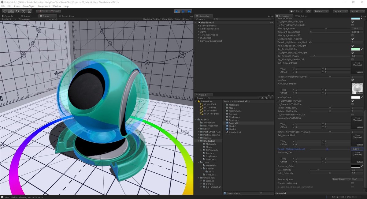Click the Stats button in Game view
The image size is (367, 199).
(x=178, y=19)
